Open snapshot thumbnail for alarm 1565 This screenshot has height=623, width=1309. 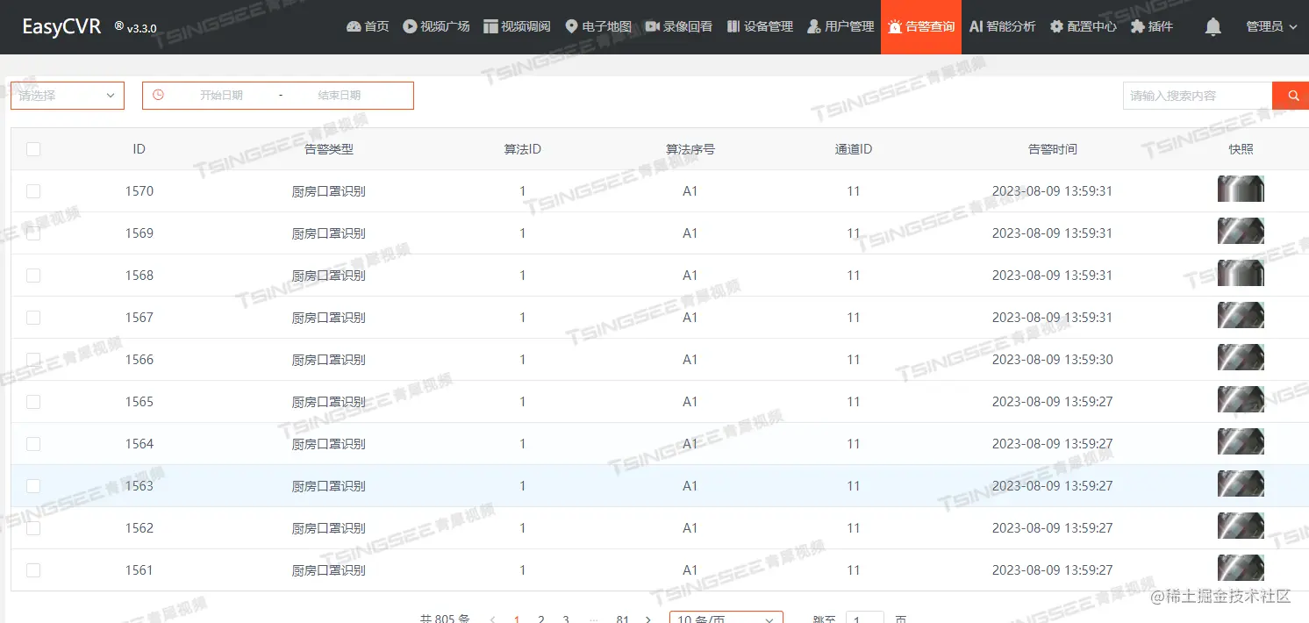pyautogui.click(x=1241, y=399)
